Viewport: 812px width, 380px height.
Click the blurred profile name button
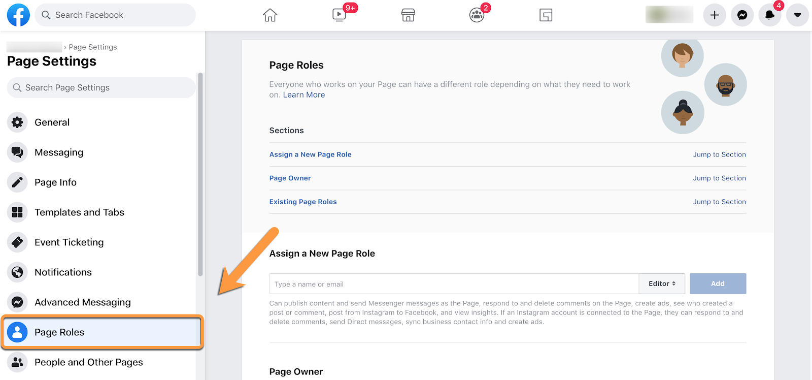coord(669,15)
